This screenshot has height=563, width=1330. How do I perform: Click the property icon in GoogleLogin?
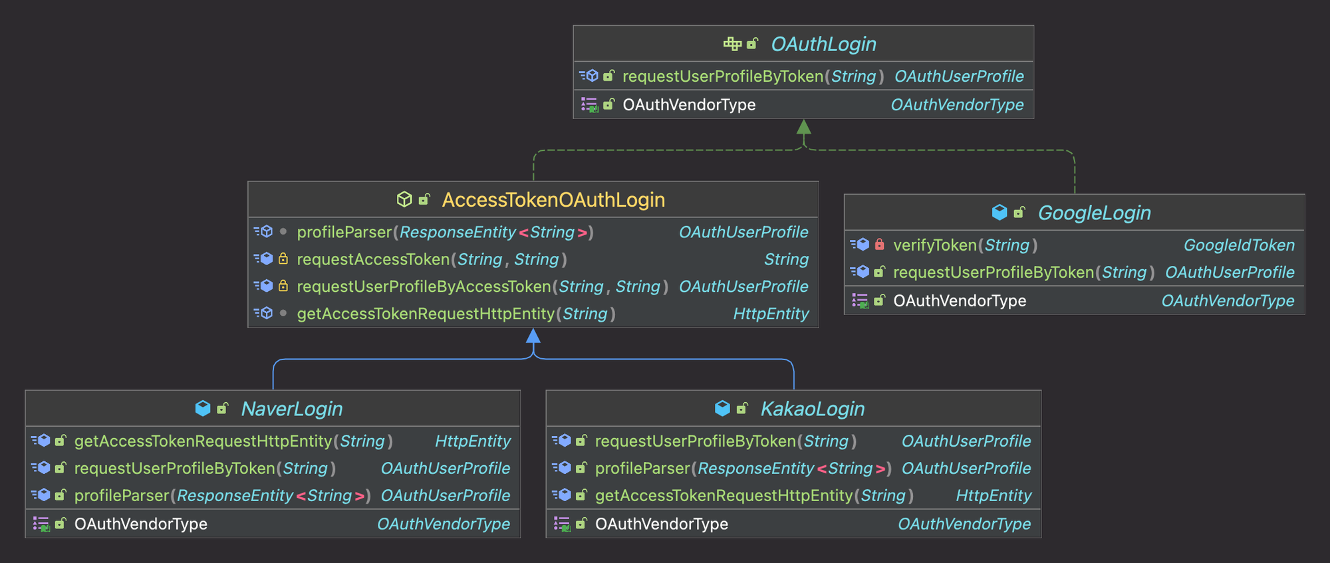(861, 301)
